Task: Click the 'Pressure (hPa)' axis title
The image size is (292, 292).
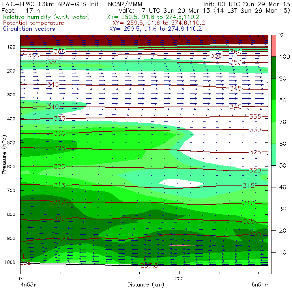Action: (4, 155)
